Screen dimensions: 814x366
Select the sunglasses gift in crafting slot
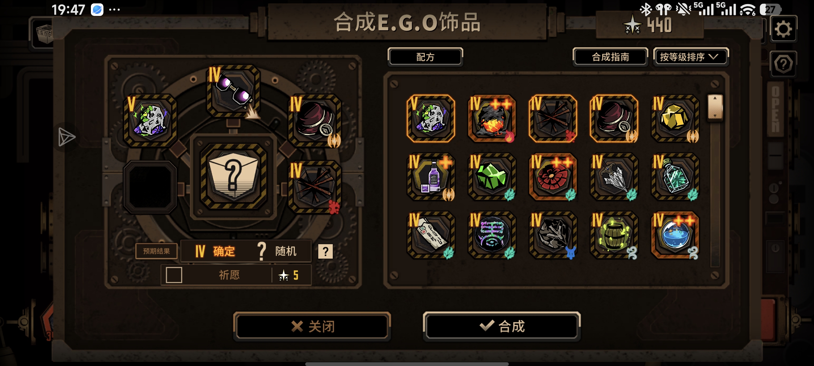pos(234,91)
